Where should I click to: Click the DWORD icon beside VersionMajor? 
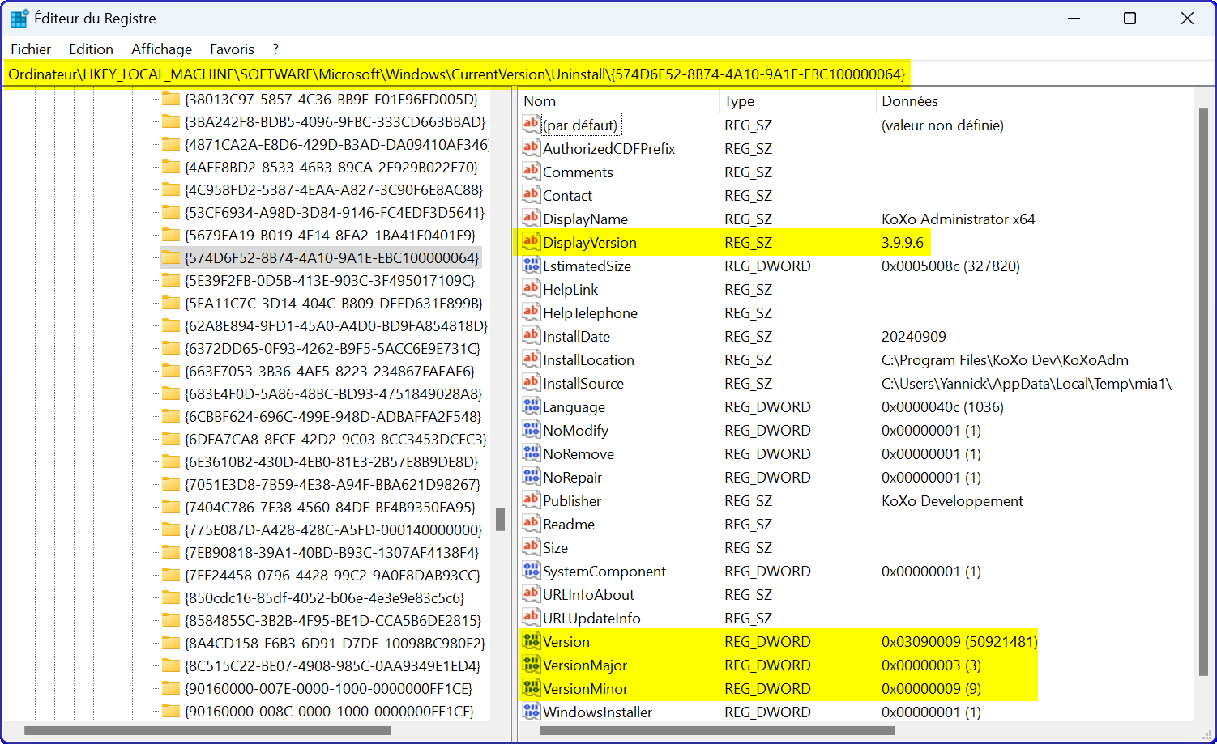tap(531, 664)
